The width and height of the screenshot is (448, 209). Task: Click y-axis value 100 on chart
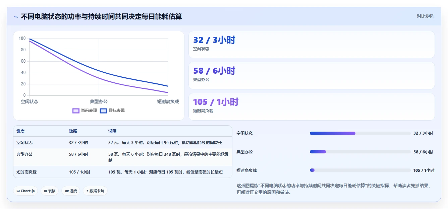tap(22, 39)
